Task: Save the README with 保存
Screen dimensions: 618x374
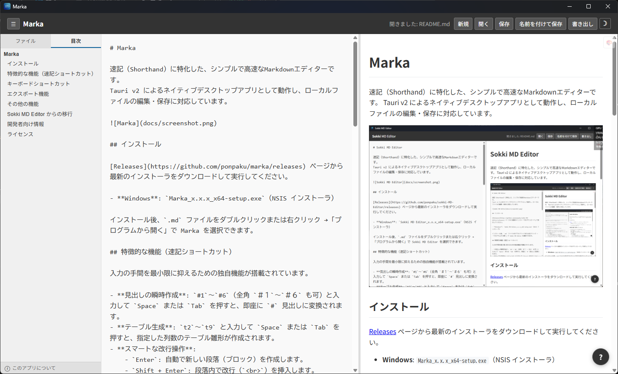Action: click(504, 24)
